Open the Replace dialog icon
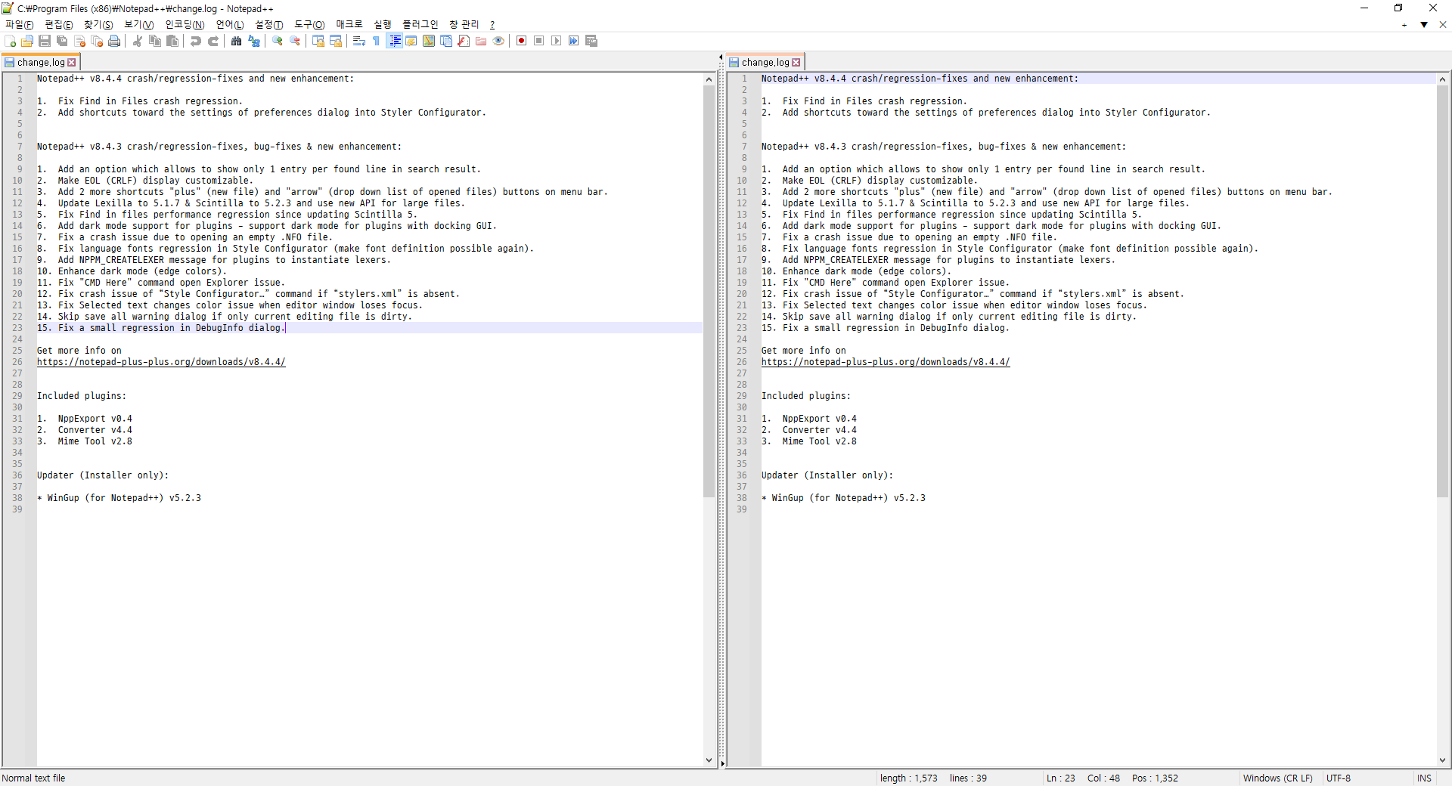Image resolution: width=1452 pixels, height=786 pixels. [254, 41]
